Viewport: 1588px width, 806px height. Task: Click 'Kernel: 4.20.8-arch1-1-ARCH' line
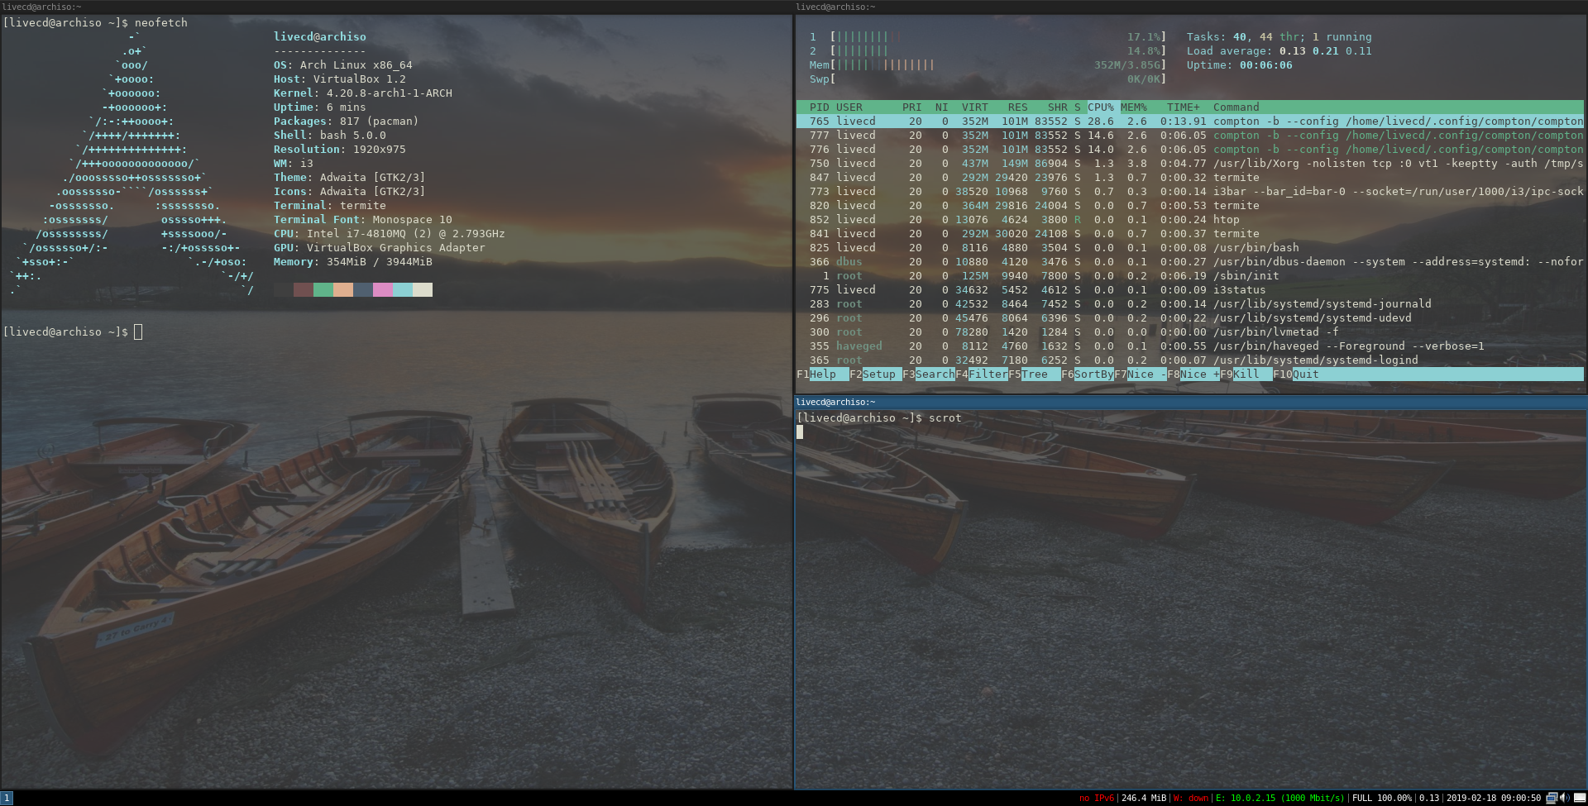[363, 93]
